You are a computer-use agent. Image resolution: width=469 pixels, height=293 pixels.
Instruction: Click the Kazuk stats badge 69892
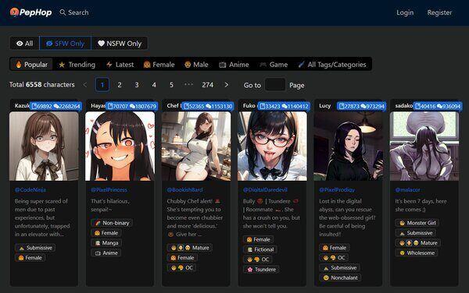(55, 106)
